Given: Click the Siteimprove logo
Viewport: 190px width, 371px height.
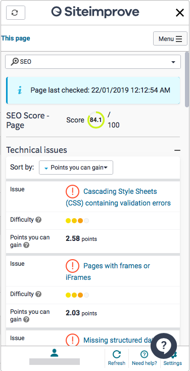Looking at the screenshot, I should point(95,12).
